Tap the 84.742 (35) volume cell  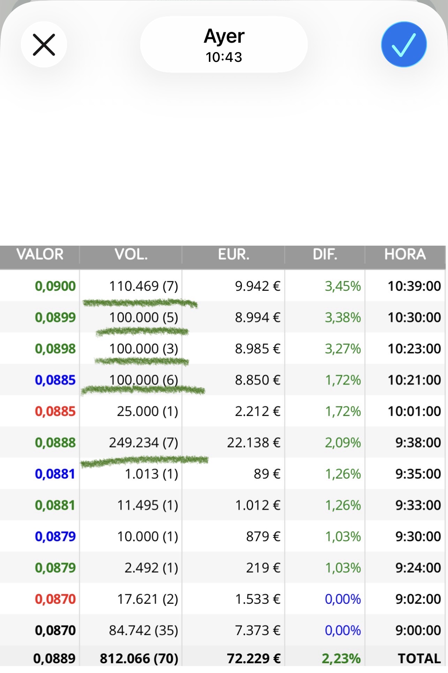pos(143,630)
